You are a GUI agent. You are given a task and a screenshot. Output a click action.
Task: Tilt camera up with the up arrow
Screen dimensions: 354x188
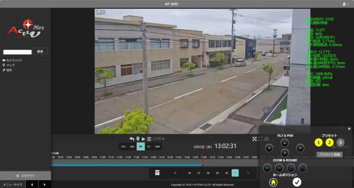coord(285,143)
